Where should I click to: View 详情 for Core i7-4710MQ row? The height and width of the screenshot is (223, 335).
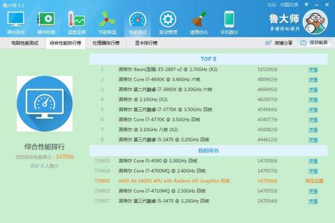pyautogui.click(x=313, y=191)
